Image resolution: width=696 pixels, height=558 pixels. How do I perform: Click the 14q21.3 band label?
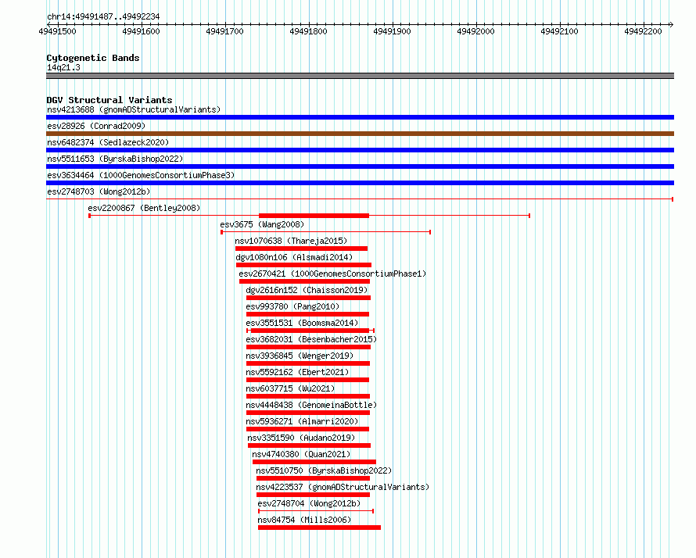pos(63,67)
